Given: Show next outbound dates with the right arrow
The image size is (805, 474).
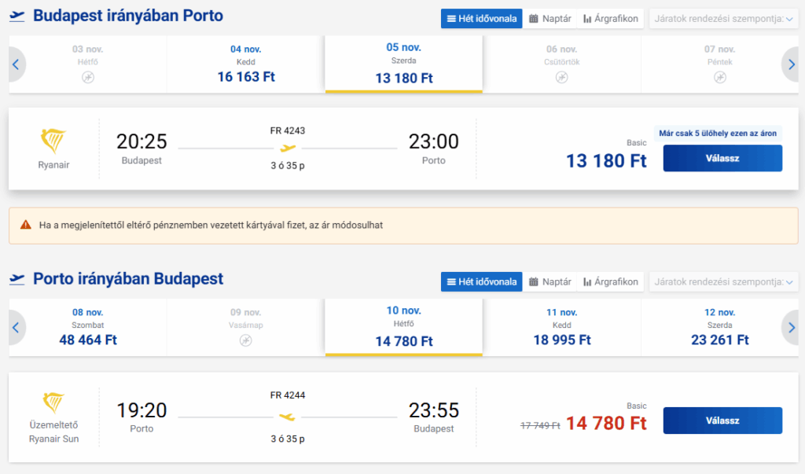Looking at the screenshot, I should [x=791, y=64].
